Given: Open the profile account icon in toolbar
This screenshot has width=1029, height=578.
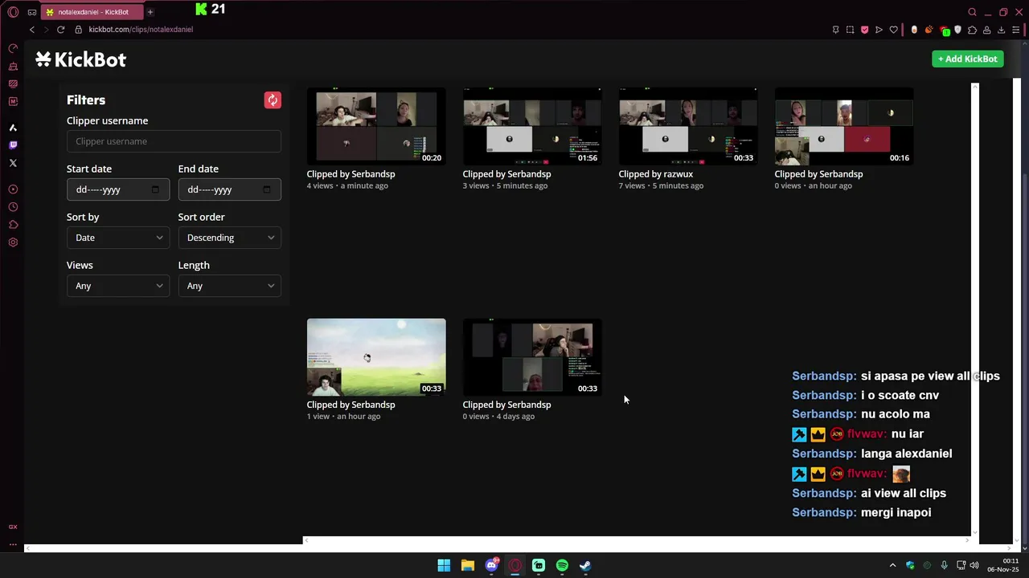Looking at the screenshot, I should pyautogui.click(x=986, y=30).
